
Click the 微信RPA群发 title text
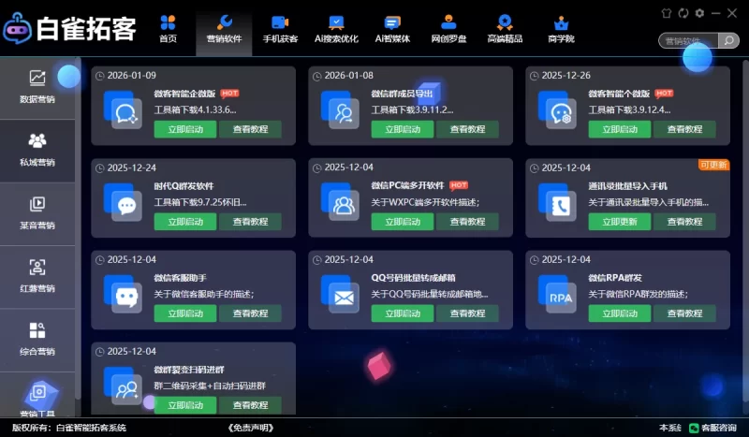(x=615, y=278)
